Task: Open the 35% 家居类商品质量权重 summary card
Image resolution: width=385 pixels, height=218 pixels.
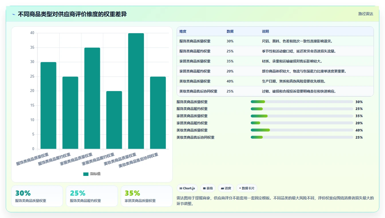Action: point(147,196)
